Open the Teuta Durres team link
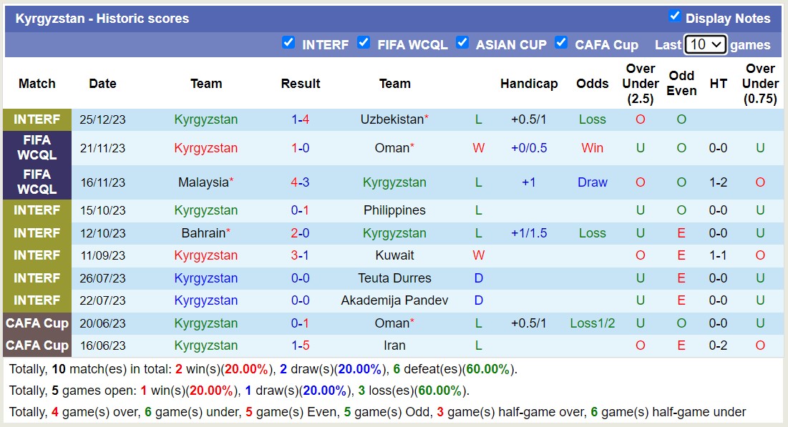The width and height of the screenshot is (788, 427). coord(394,278)
